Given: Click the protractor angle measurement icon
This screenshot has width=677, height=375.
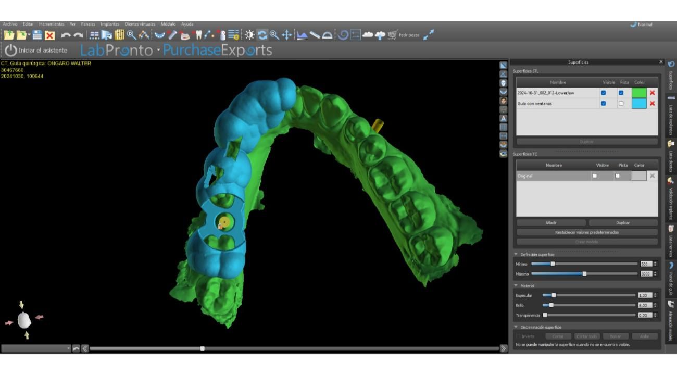Looking at the screenshot, I should click(x=328, y=35).
